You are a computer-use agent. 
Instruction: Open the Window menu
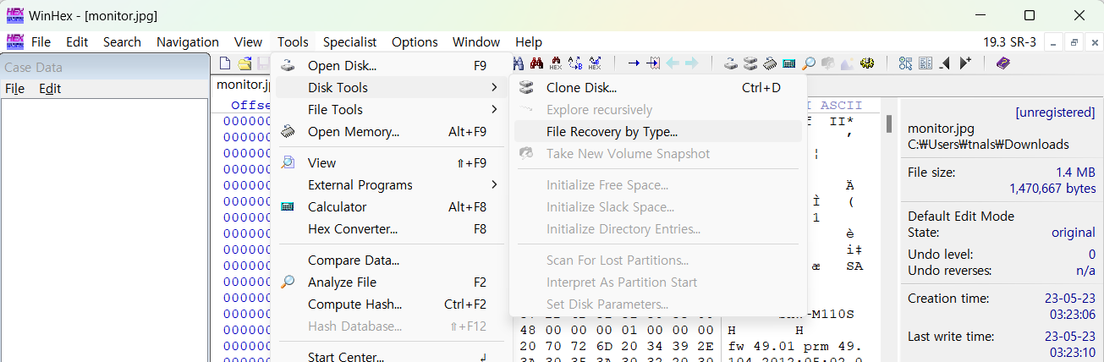point(476,41)
